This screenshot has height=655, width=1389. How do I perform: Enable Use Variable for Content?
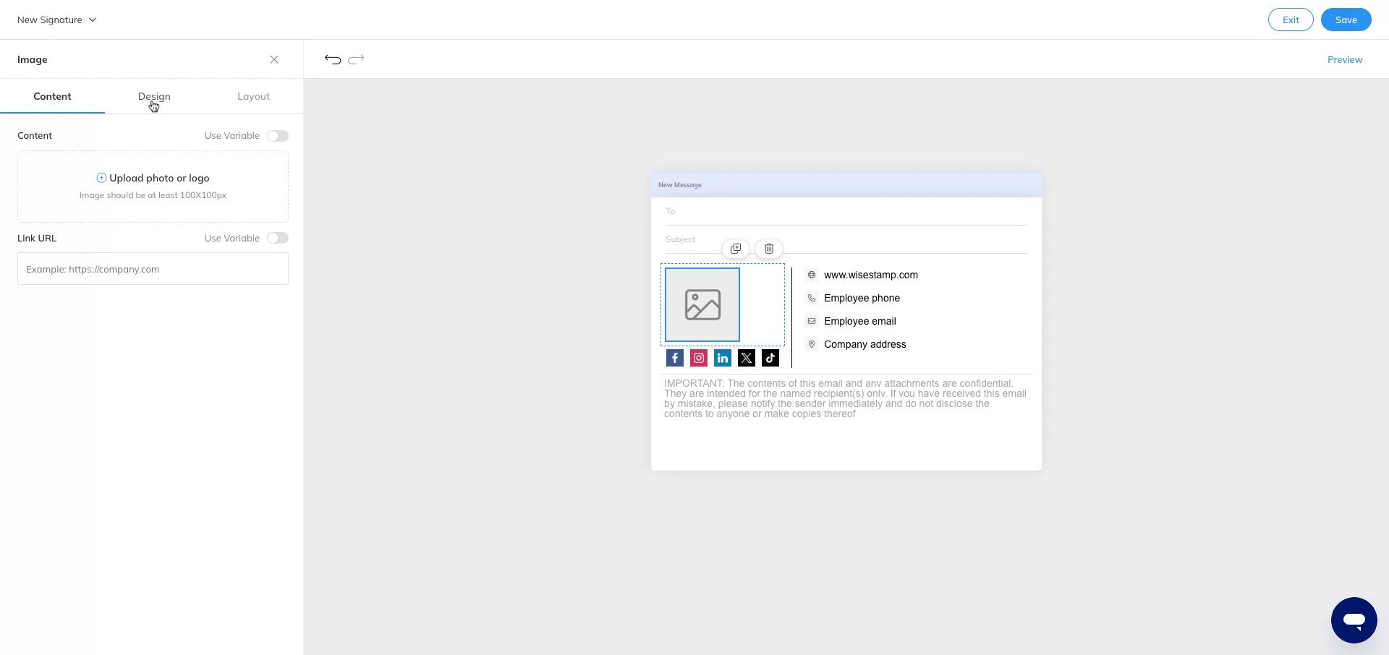(x=277, y=135)
